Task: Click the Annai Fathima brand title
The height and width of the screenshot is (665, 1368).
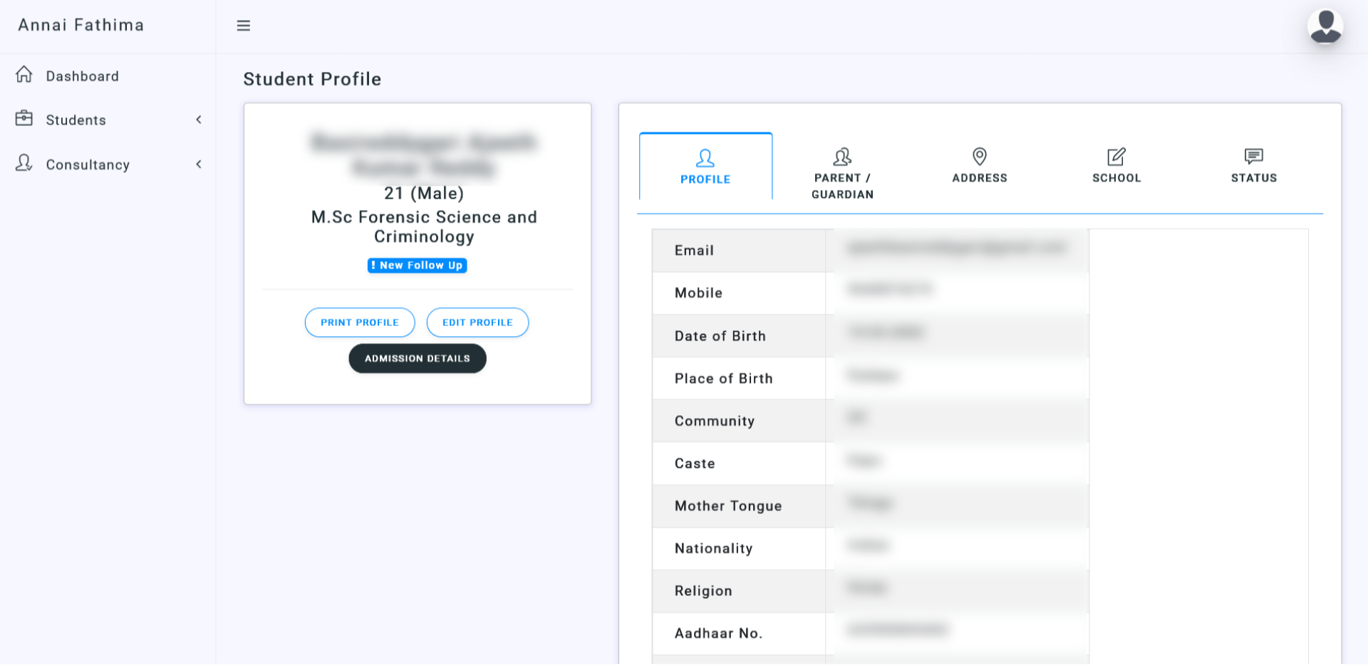Action: [x=81, y=25]
